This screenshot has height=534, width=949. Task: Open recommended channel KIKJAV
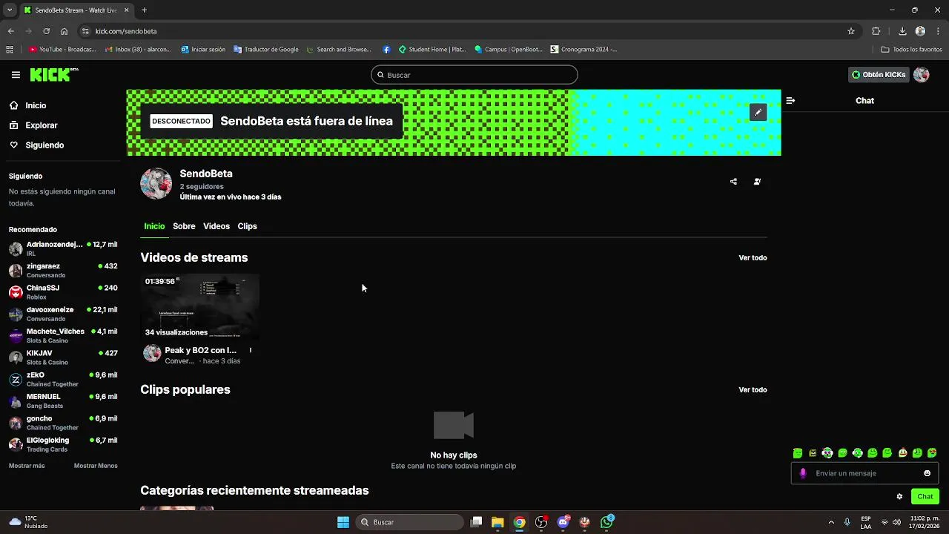coord(63,357)
